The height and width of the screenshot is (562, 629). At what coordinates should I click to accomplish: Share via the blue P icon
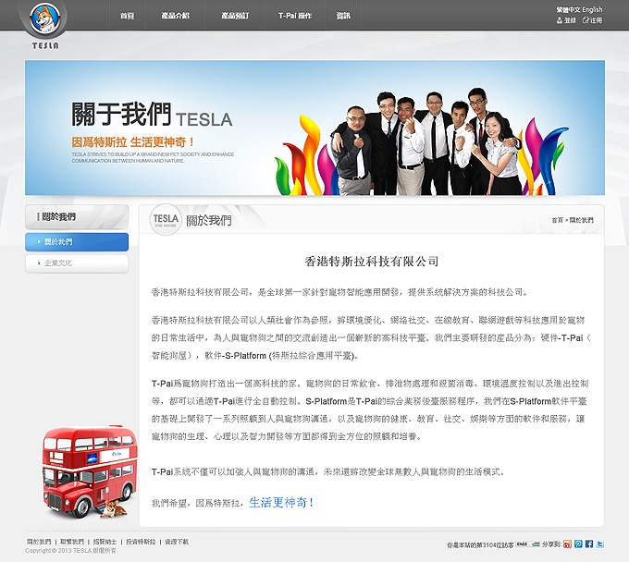pyautogui.click(x=578, y=544)
